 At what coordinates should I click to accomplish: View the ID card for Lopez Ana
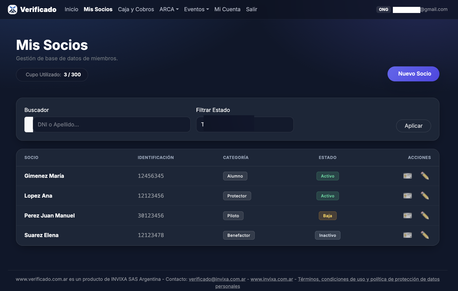click(x=407, y=196)
